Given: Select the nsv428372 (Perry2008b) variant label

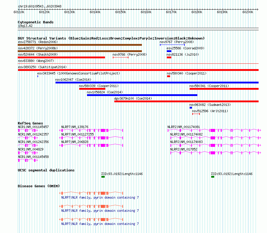Looking at the screenshot, I should pos(38,48).
